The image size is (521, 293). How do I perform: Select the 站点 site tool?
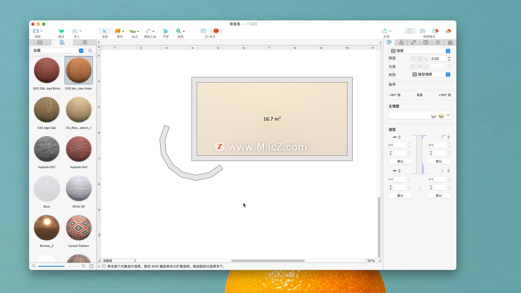(133, 31)
